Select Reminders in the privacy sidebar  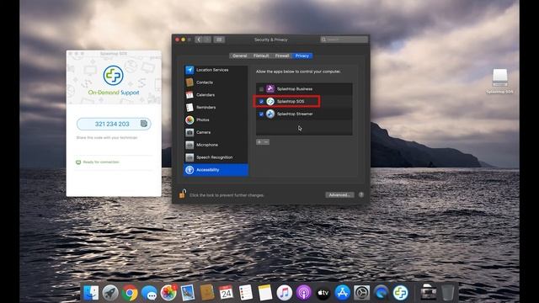(x=216, y=108)
